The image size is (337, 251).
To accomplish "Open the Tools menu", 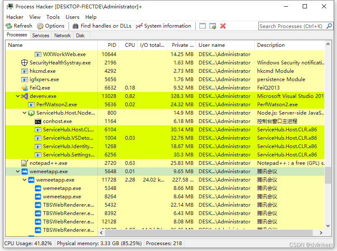I will point(53,17).
